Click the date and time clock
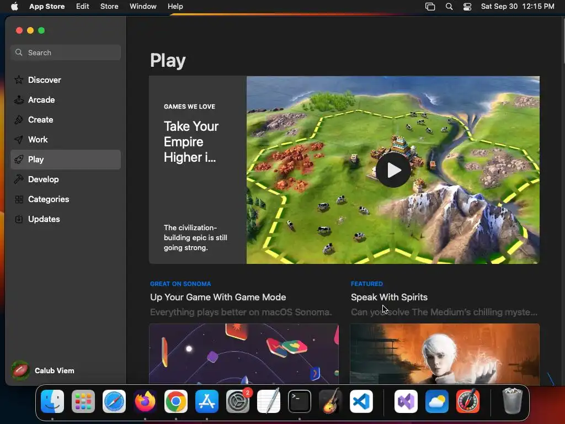The height and width of the screenshot is (424, 565). click(x=518, y=7)
